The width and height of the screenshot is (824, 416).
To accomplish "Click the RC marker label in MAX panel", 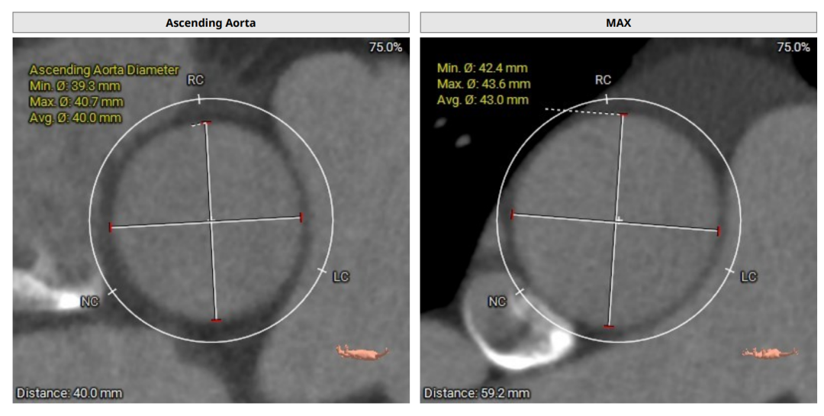I will tap(603, 80).
